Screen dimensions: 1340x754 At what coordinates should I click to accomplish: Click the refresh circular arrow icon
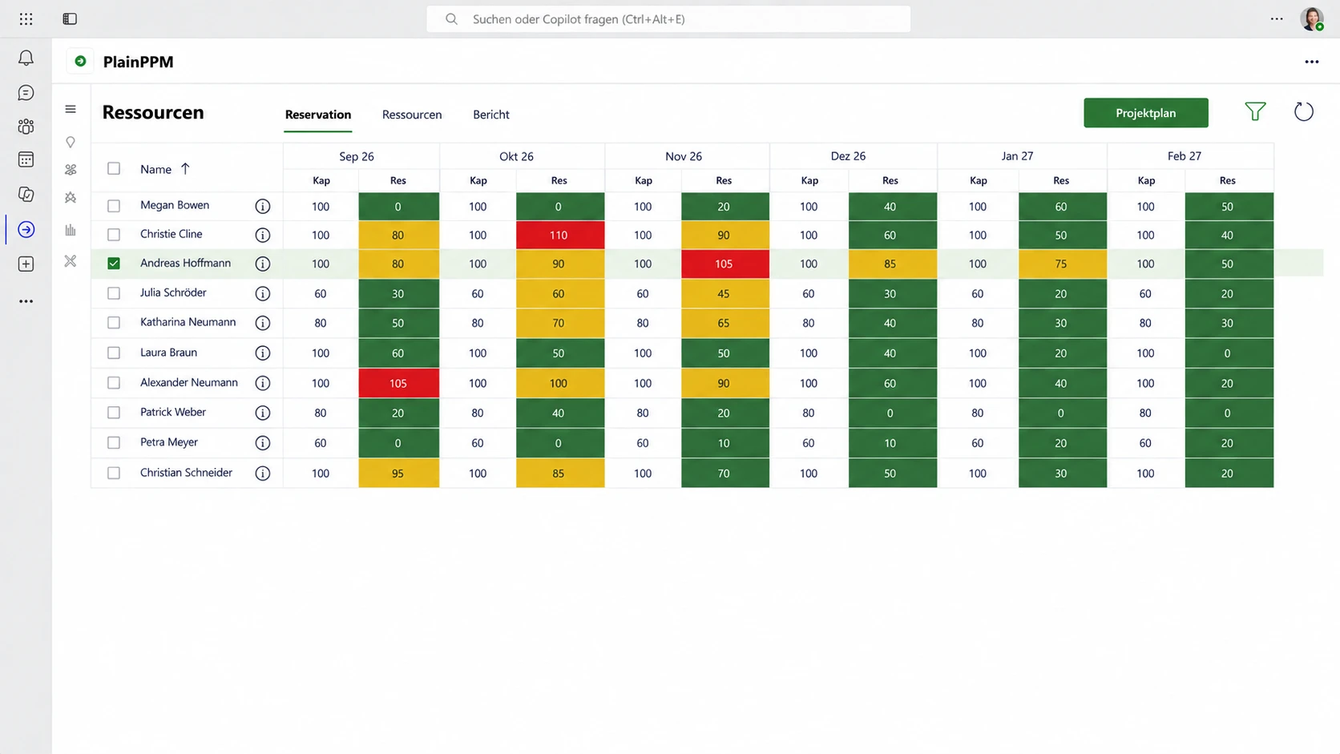coord(1304,112)
